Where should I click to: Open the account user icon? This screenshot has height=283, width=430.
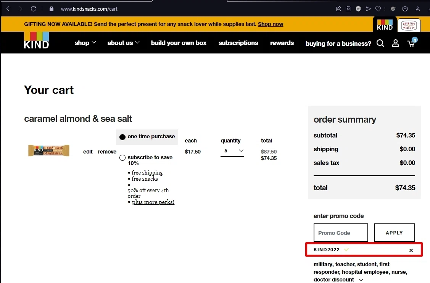tap(395, 43)
